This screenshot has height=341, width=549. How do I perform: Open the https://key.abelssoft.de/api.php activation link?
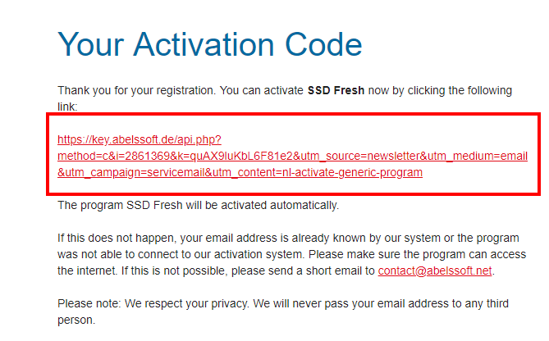tap(140, 139)
